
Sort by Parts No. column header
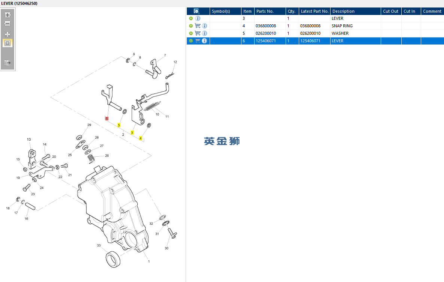[270, 11]
